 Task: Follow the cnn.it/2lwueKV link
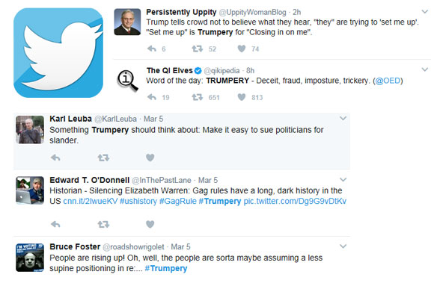coord(91,201)
